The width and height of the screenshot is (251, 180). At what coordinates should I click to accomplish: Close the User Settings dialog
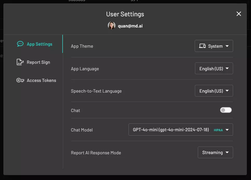[239, 14]
